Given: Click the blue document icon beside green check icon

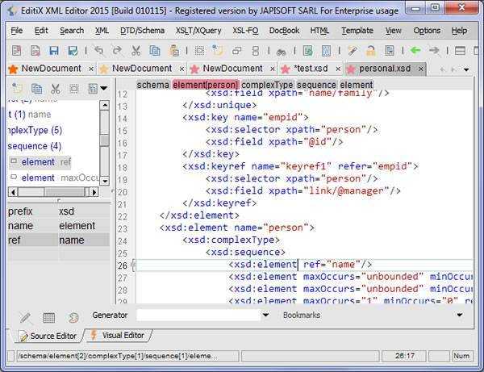Looking at the screenshot, I should pos(326,50).
